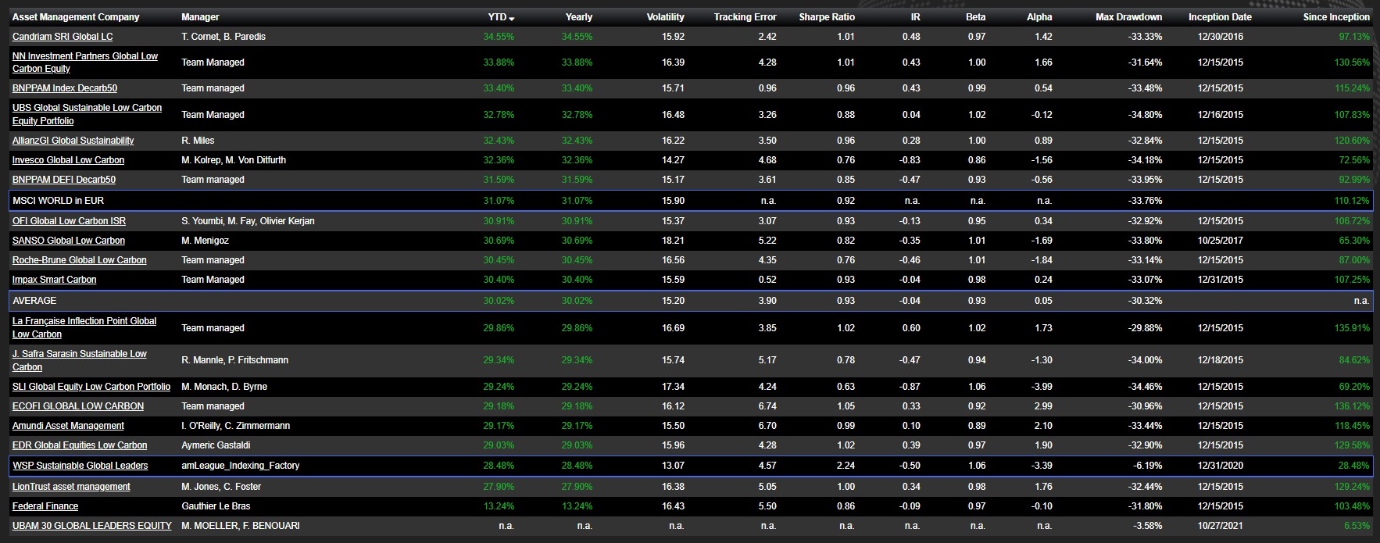Sort by the Beta column header
1380x543 pixels.
[x=976, y=17]
